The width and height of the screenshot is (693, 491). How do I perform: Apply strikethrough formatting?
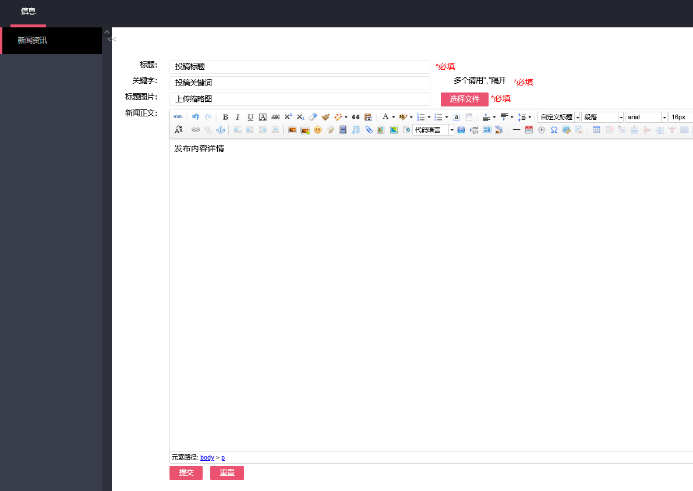coord(275,117)
